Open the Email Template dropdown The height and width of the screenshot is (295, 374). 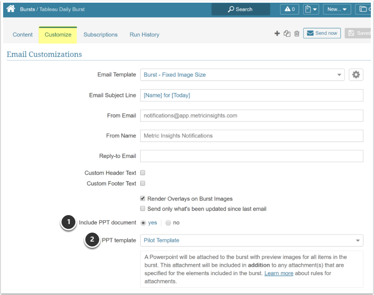(242, 75)
